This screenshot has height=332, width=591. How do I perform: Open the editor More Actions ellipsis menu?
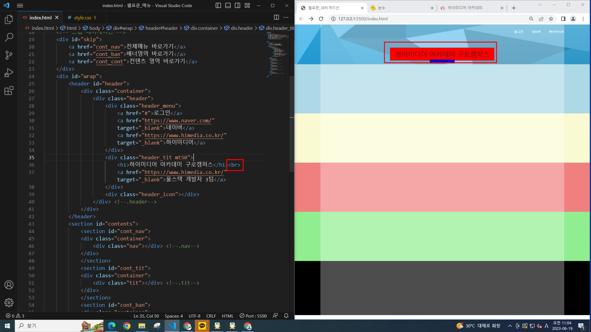(x=286, y=18)
